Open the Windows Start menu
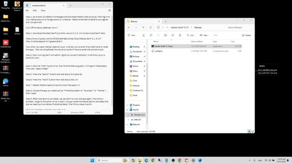 click(x=92, y=160)
